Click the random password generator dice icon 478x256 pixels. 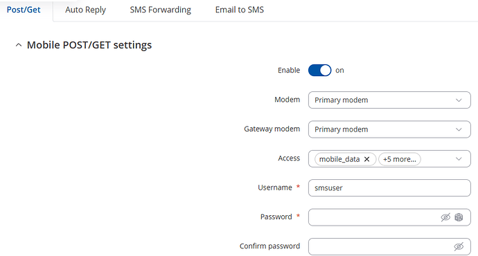click(459, 217)
